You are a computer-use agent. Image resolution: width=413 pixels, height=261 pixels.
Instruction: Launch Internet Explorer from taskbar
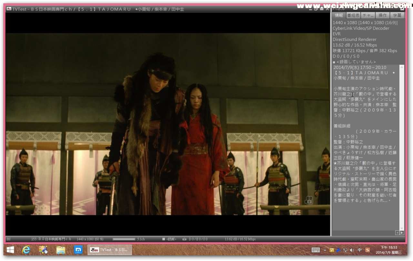pos(26,250)
